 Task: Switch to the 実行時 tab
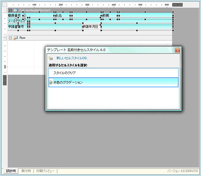[x=26, y=171]
